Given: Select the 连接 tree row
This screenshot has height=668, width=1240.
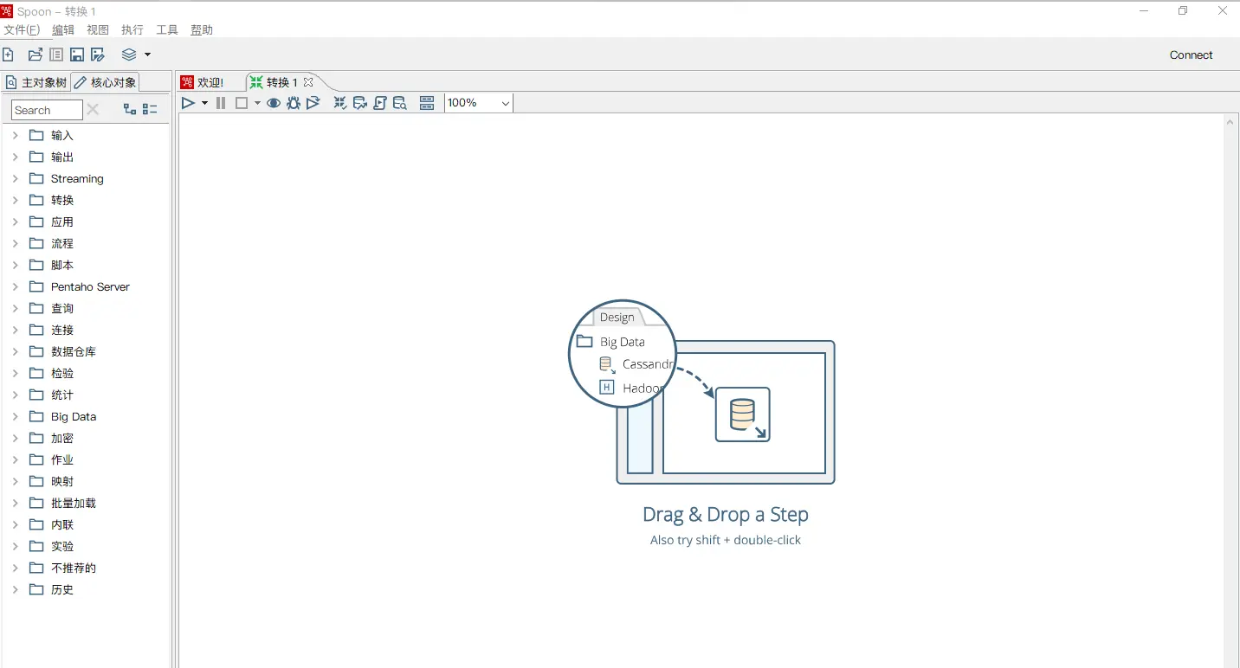Looking at the screenshot, I should (x=87, y=330).
